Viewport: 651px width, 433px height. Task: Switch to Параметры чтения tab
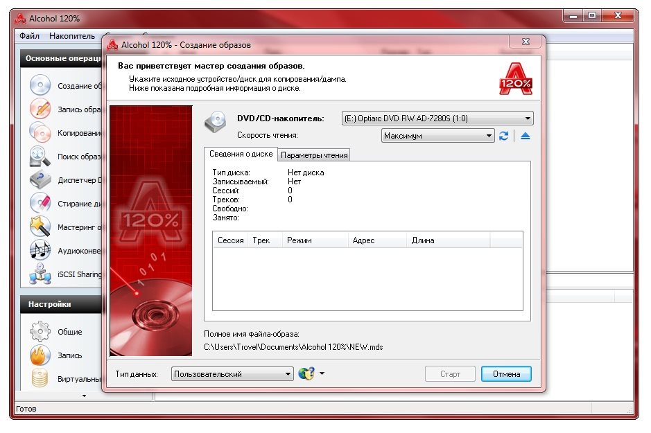click(x=314, y=155)
